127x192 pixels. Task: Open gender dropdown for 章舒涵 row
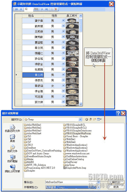63,85
